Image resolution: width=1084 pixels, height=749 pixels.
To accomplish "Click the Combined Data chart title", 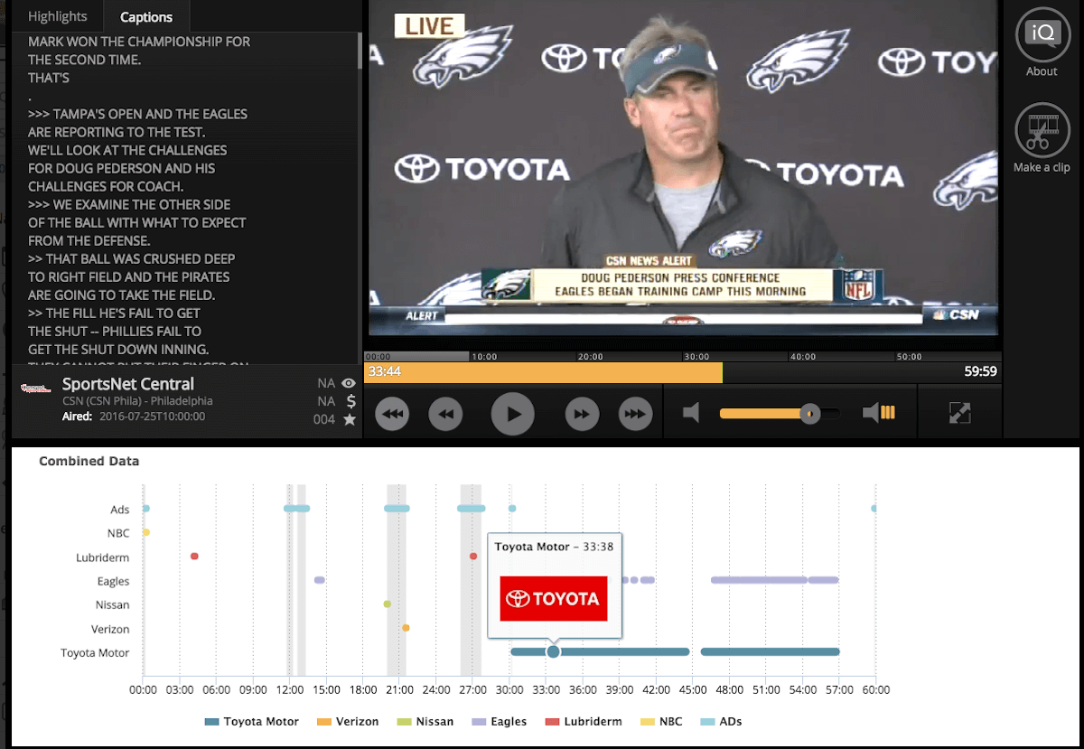I will point(89,461).
